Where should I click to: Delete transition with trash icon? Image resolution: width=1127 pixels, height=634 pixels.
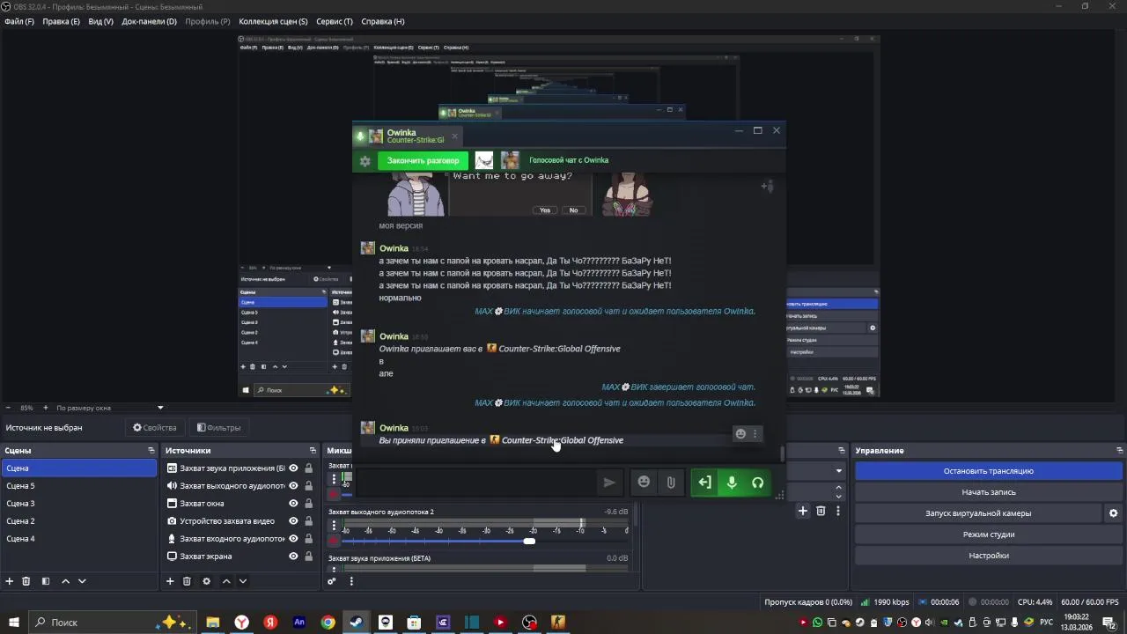[x=821, y=511]
